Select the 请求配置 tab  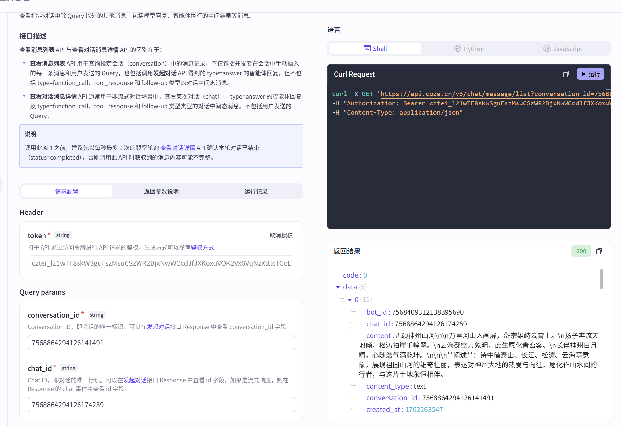point(67,191)
